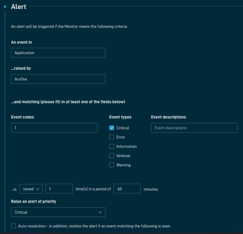Open the 'raised' condition dropdown
This screenshot has height=234, width=243.
coord(31,189)
